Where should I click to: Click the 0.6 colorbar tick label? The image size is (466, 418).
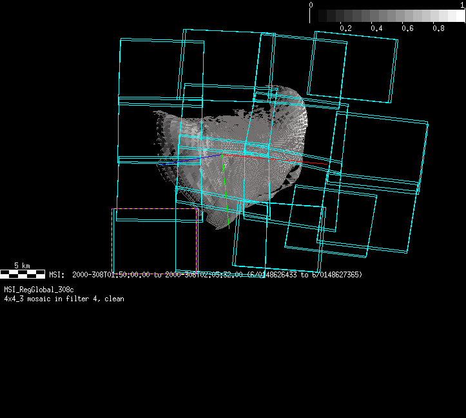coord(407,28)
